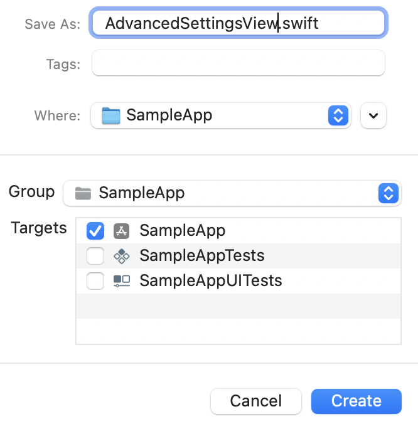Click the SampleAppTests test bundle icon
The width and height of the screenshot is (418, 424).
pos(122,256)
